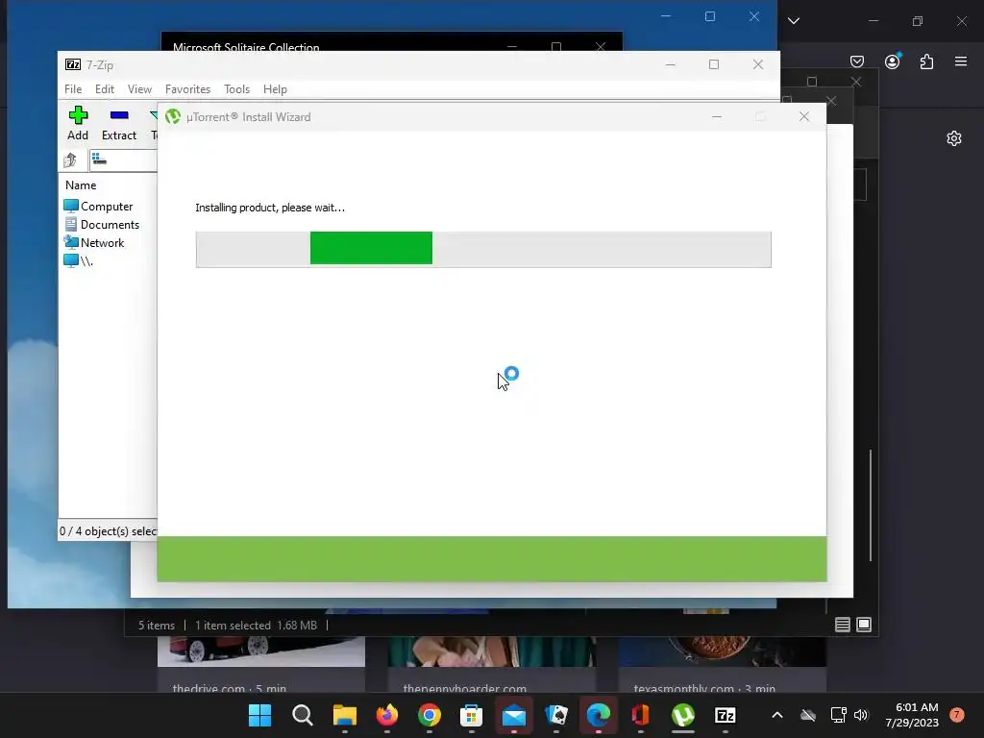Open Microsoft Office from taskbar

(641, 715)
